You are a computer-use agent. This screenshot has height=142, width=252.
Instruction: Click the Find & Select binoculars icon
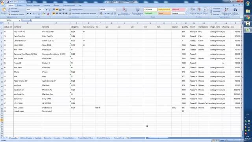pos(235,9)
